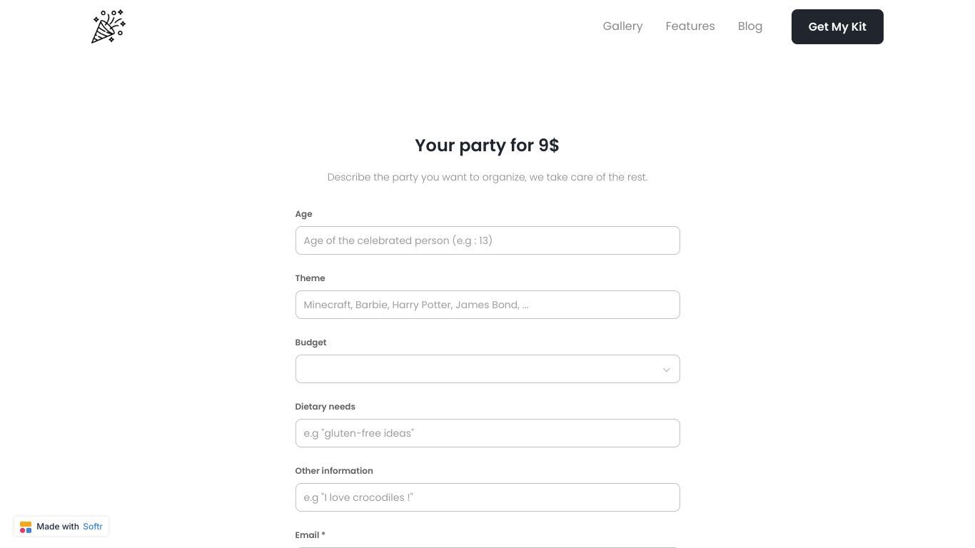The width and height of the screenshot is (975, 548).
Task: Click the Email required field label
Action: click(x=310, y=535)
